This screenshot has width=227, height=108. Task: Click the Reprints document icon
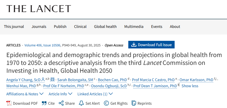(x=134, y=103)
